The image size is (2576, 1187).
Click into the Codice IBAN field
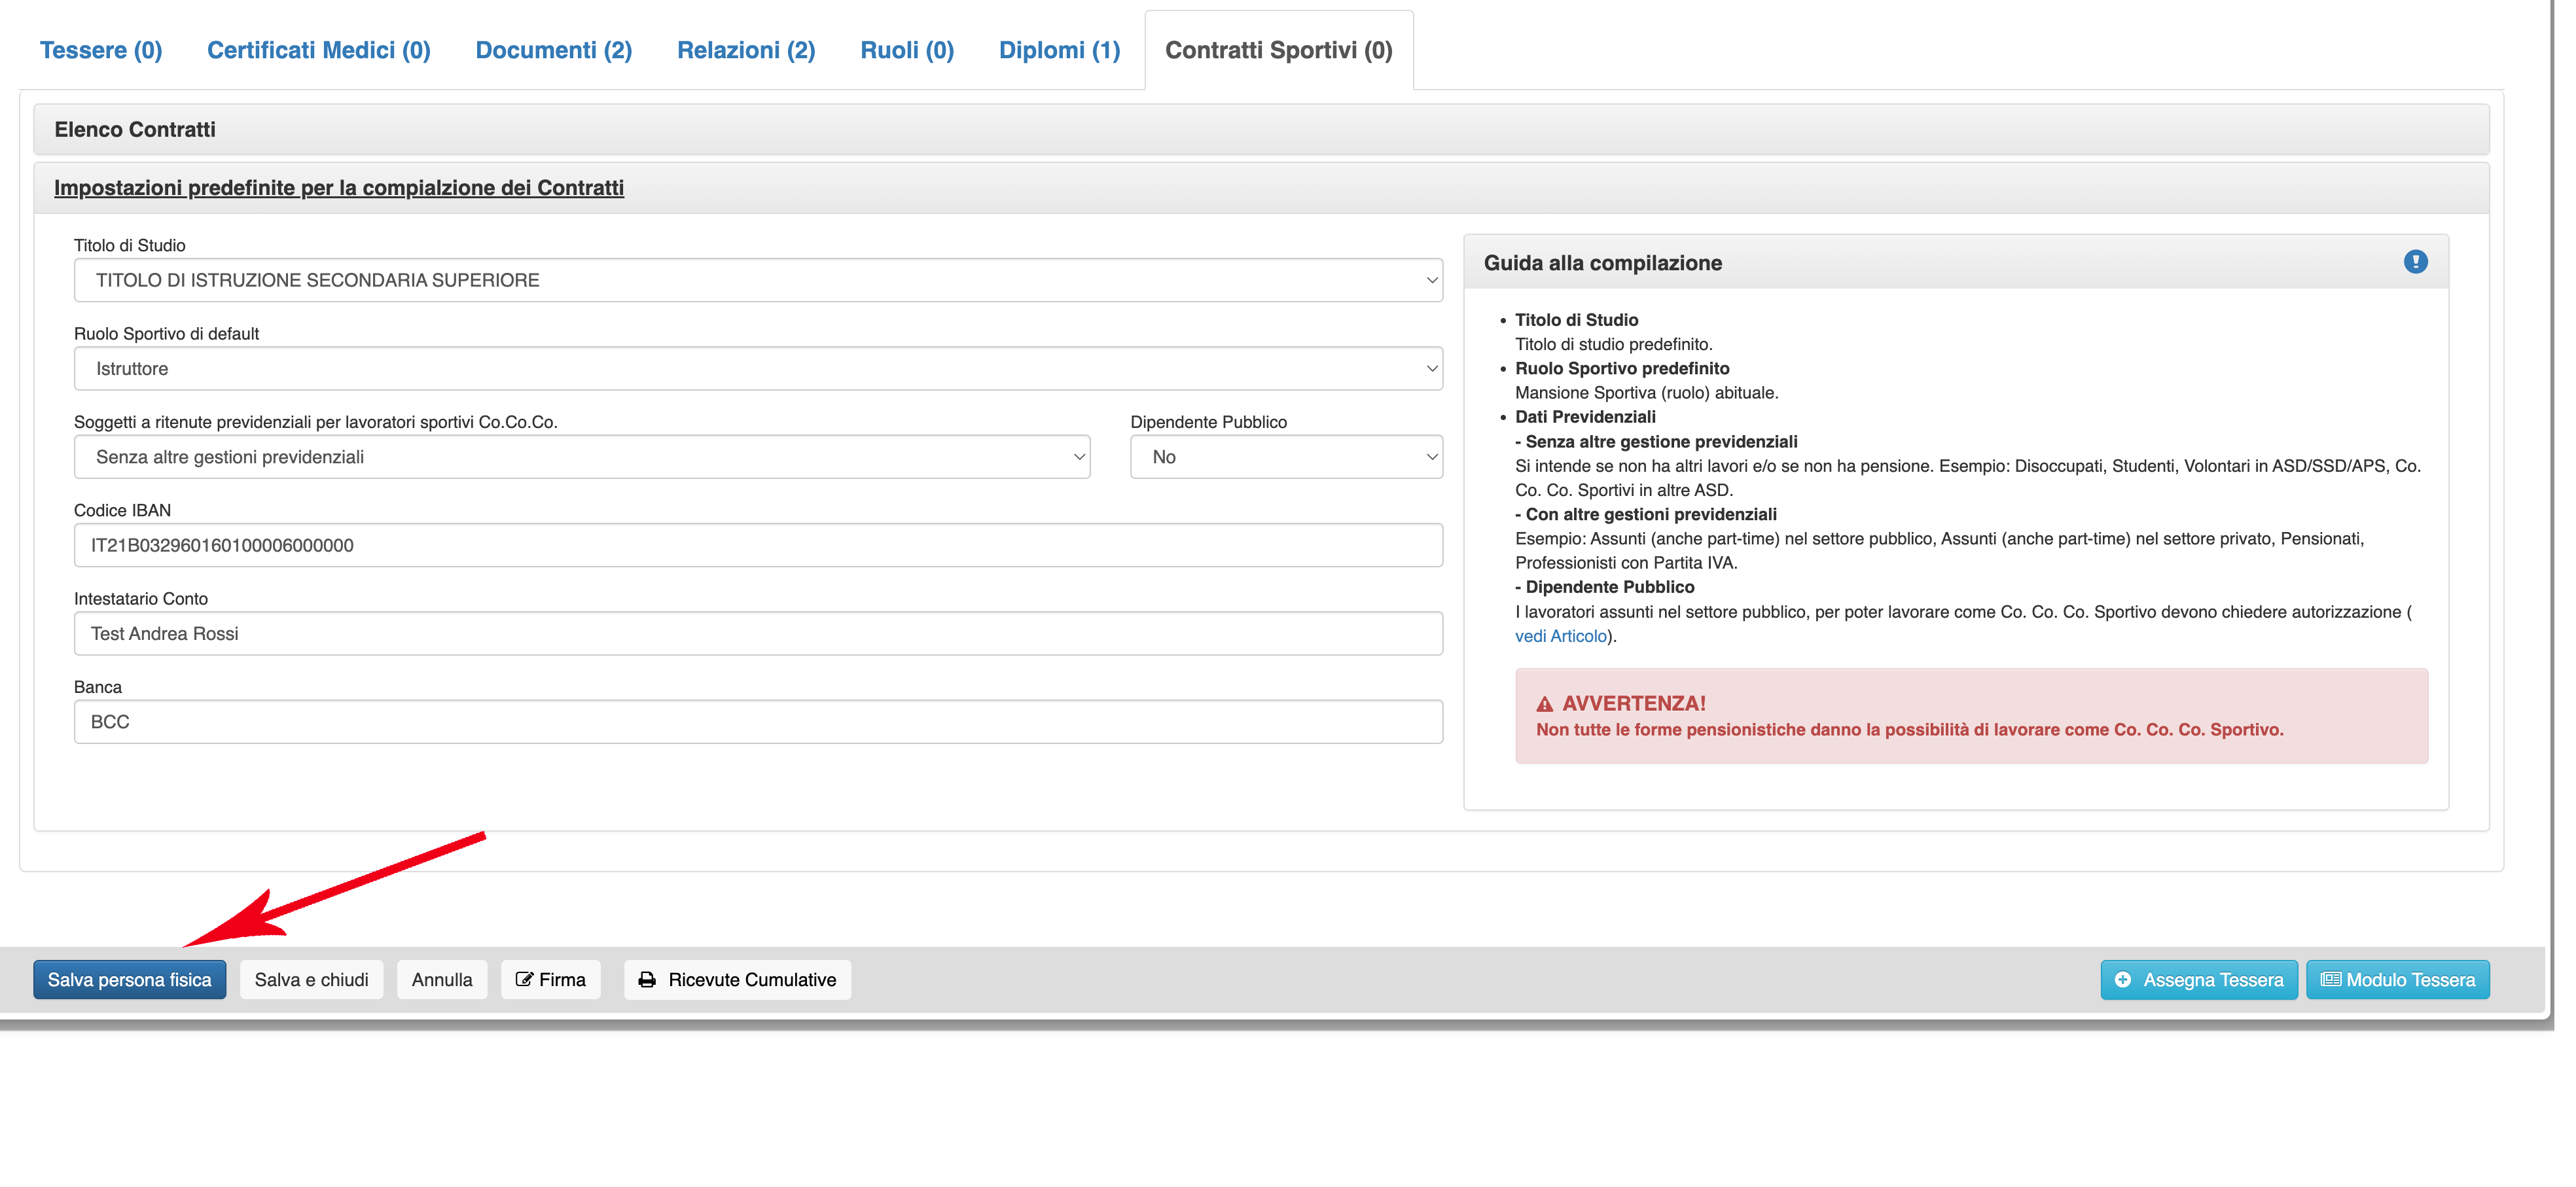pos(757,545)
